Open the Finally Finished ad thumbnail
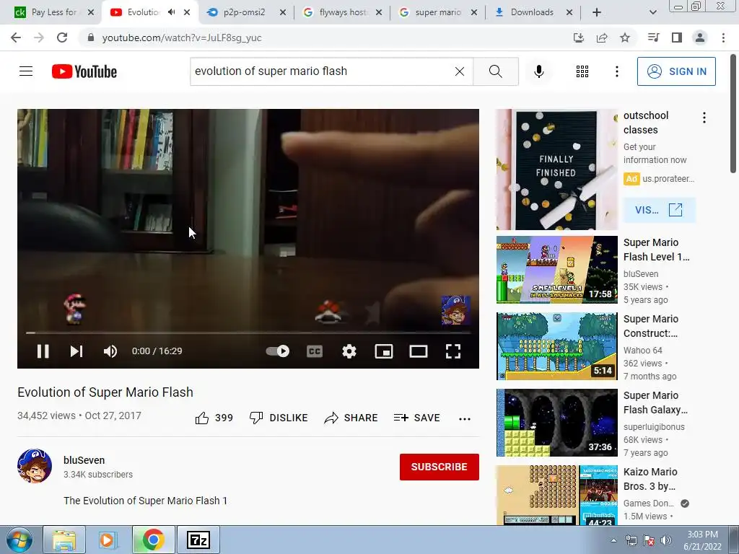 tap(556, 170)
